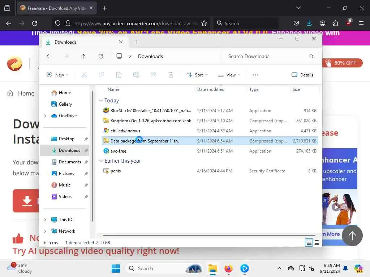Image resolution: width=370 pixels, height=277 pixels.
Task: Select the BlueStacks10Installer file
Action: click(x=210, y=110)
